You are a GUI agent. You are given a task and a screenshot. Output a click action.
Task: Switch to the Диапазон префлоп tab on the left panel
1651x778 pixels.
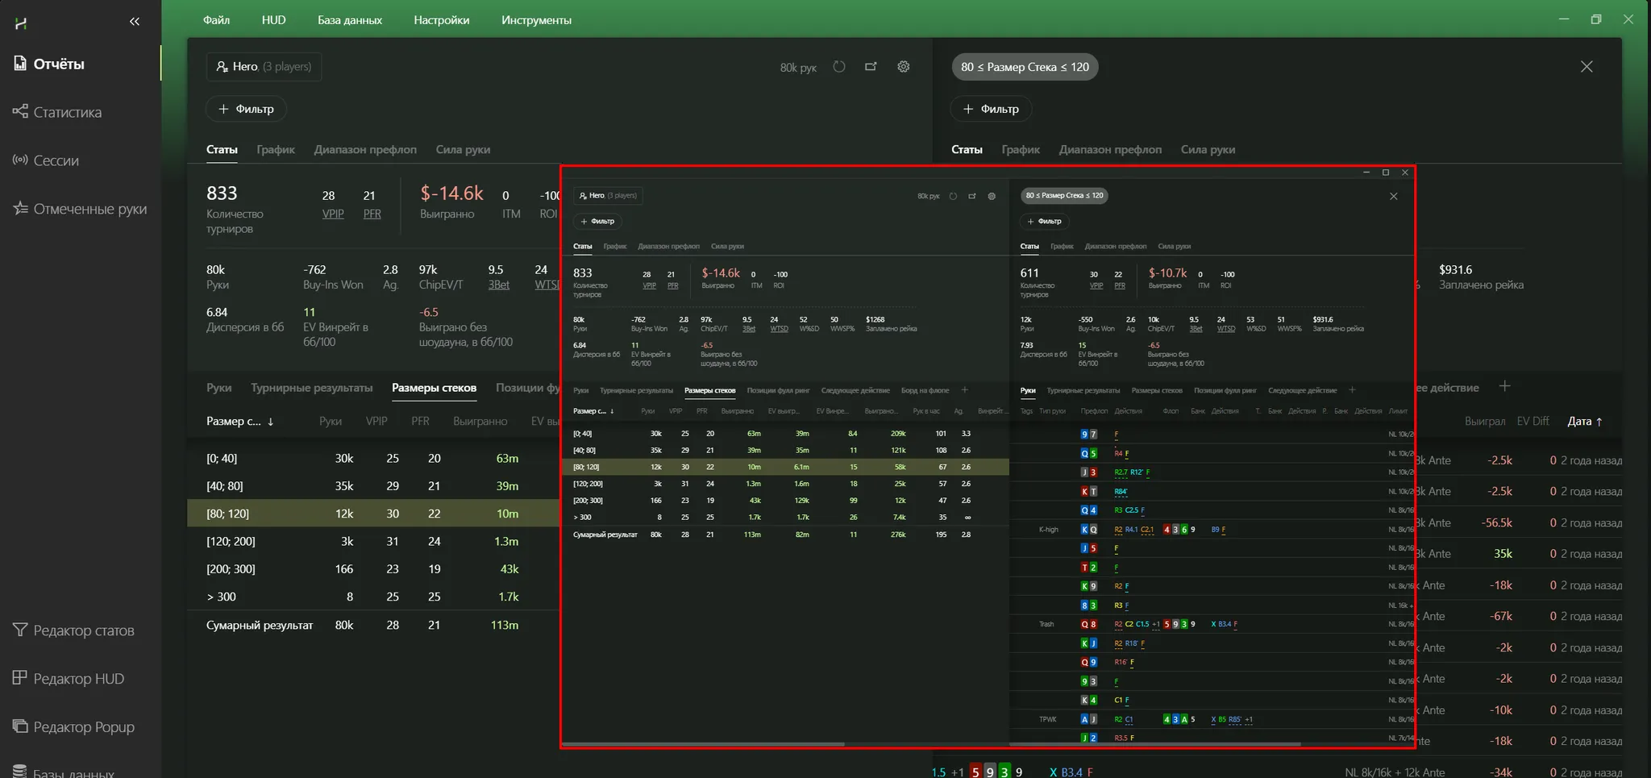pyautogui.click(x=365, y=149)
